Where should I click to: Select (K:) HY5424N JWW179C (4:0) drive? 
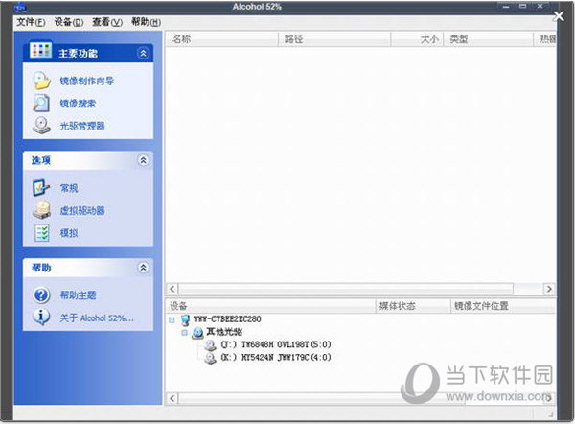point(275,357)
